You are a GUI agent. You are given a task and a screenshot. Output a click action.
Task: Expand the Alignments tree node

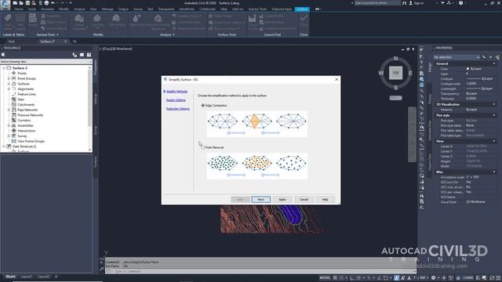click(x=9, y=89)
